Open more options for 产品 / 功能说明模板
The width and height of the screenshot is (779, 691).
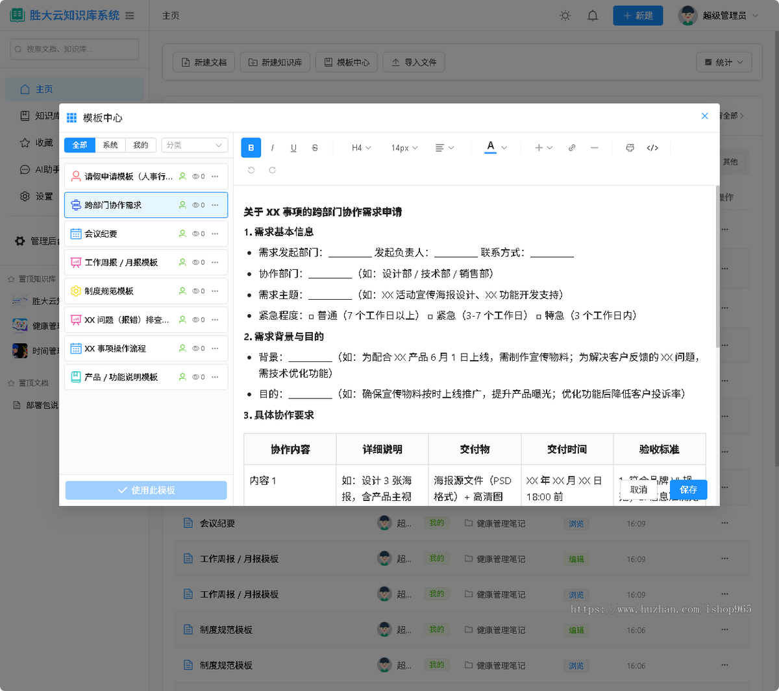click(216, 377)
